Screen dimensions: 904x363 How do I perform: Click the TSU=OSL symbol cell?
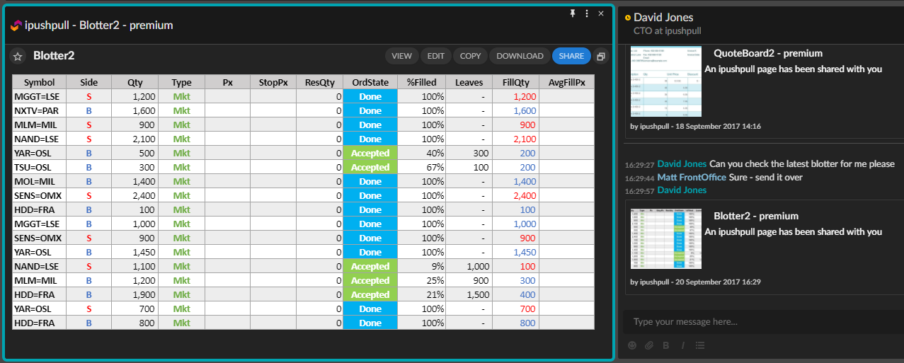(x=40, y=167)
